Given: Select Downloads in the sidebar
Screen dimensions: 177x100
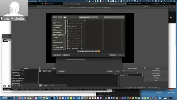Looking at the screenshot, I should pos(58,32).
